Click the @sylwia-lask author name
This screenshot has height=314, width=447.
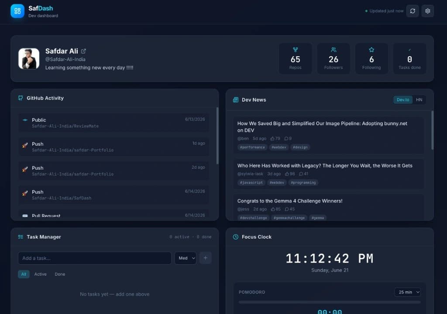pyautogui.click(x=250, y=174)
